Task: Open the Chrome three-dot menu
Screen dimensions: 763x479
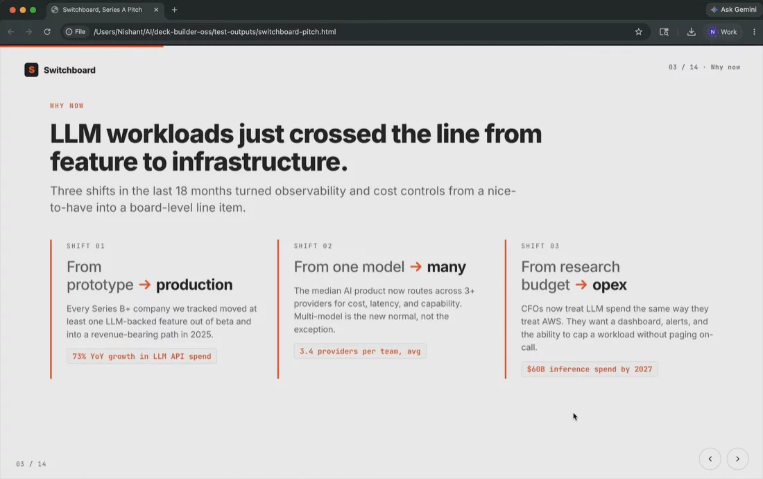Action: [x=754, y=32]
